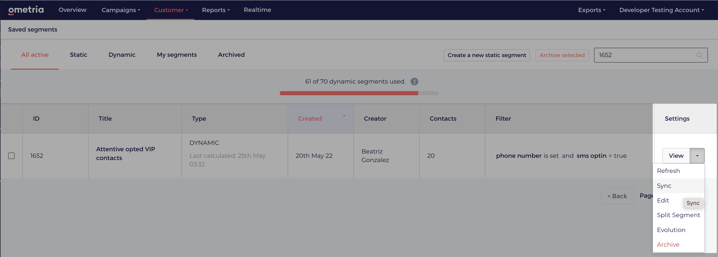Click the search magnifier icon
Image resolution: width=718 pixels, height=257 pixels.
point(699,55)
